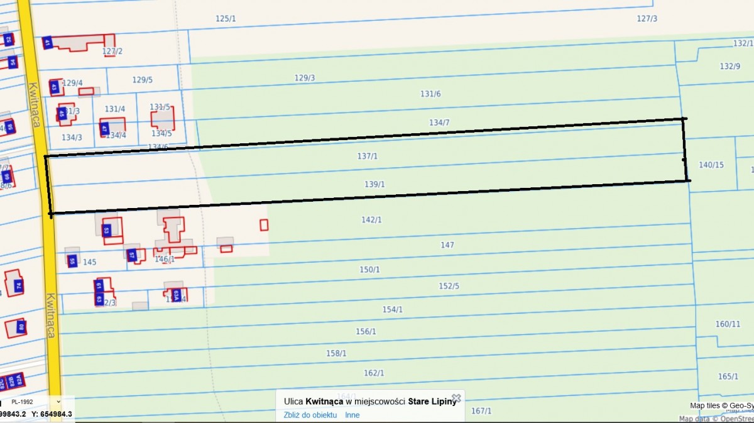Click the 'Map tiles © Geo-Sy' attribution
The image size is (754, 423).
tap(721, 406)
